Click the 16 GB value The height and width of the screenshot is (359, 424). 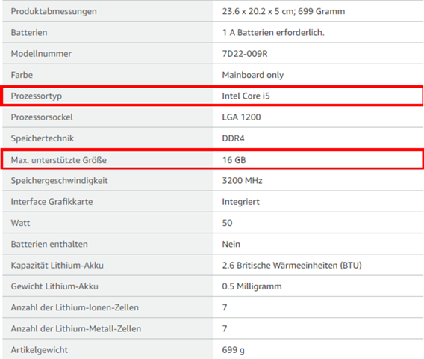click(x=234, y=160)
